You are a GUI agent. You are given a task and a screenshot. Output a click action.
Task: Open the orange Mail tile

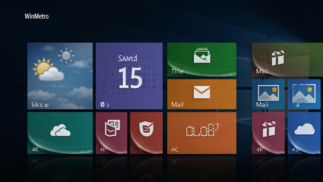click(202, 94)
